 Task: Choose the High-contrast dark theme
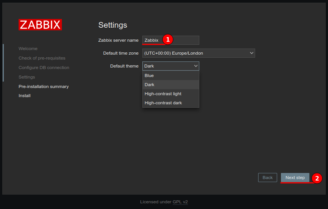pyautogui.click(x=171, y=103)
